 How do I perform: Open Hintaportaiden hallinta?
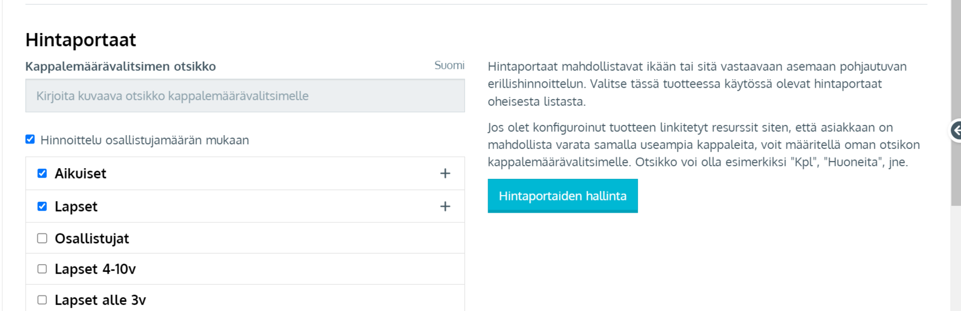pyautogui.click(x=562, y=196)
